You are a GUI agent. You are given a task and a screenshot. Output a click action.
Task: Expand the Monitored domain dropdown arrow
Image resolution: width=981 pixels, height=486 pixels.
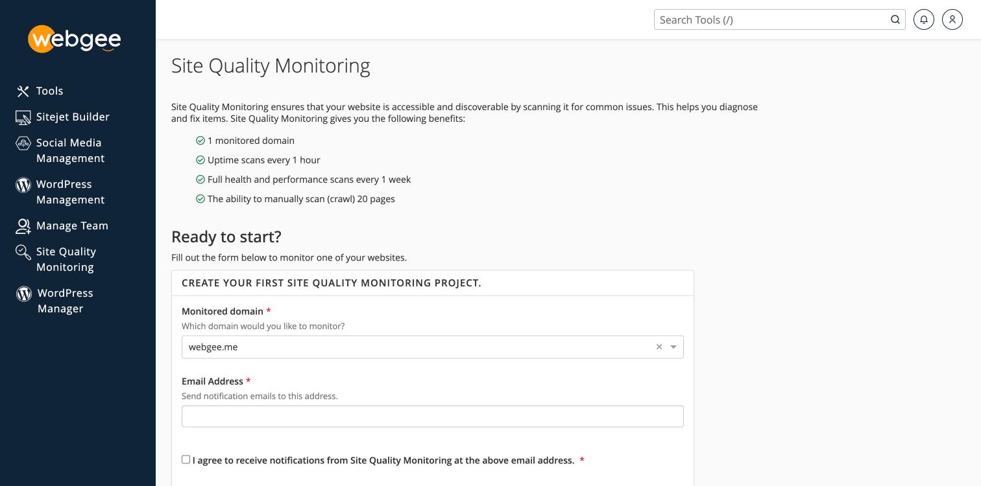point(673,347)
